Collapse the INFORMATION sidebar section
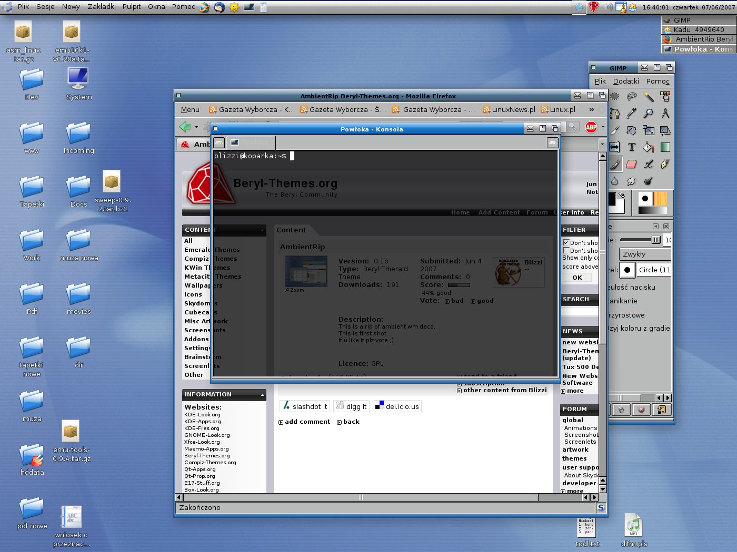 [262, 395]
